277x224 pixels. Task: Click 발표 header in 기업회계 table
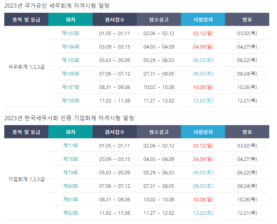pos(247,132)
